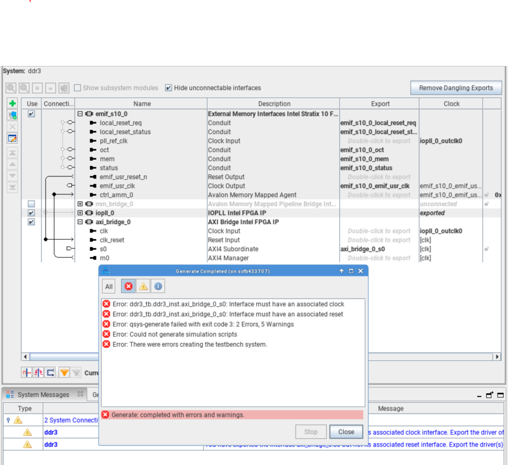The height and width of the screenshot is (465, 508).
Task: Collapse the emif_s10_0 tree node
Action: (80, 114)
